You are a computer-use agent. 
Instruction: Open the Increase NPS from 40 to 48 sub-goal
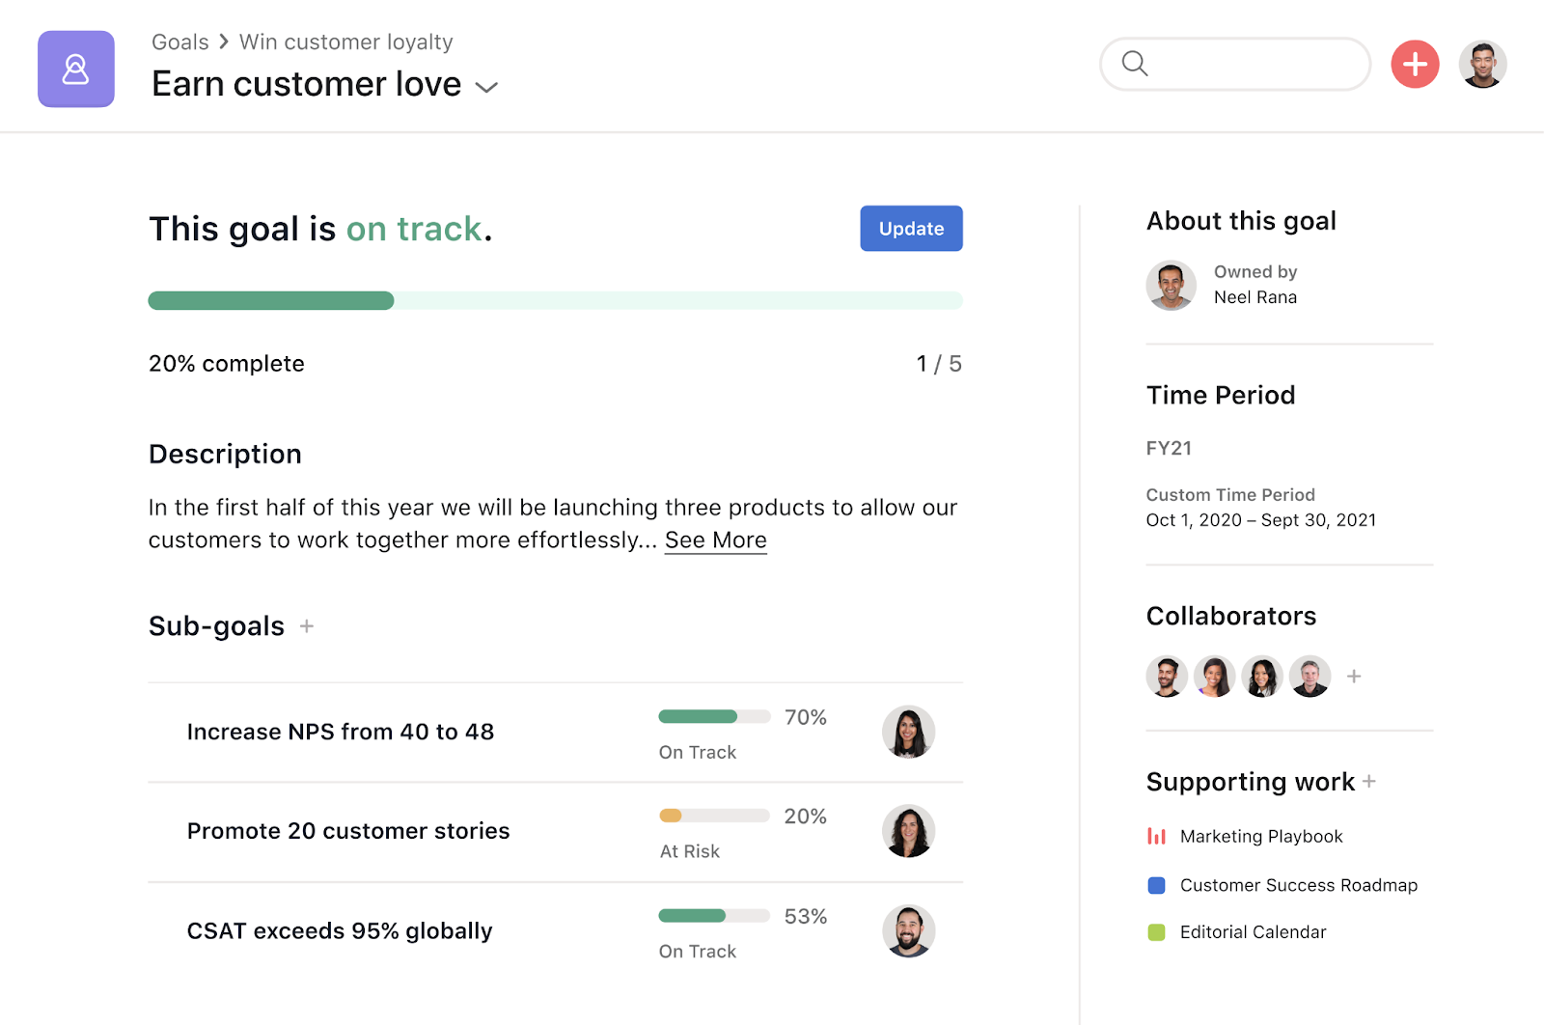341,732
